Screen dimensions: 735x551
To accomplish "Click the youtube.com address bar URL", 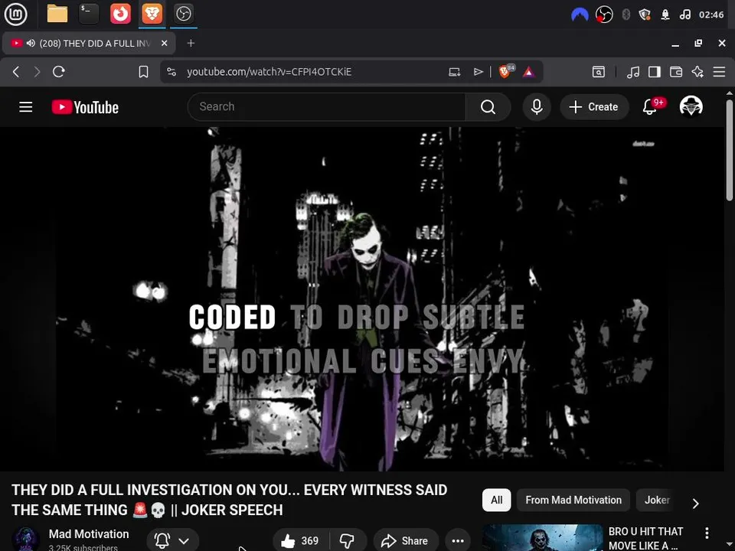I will (x=269, y=72).
